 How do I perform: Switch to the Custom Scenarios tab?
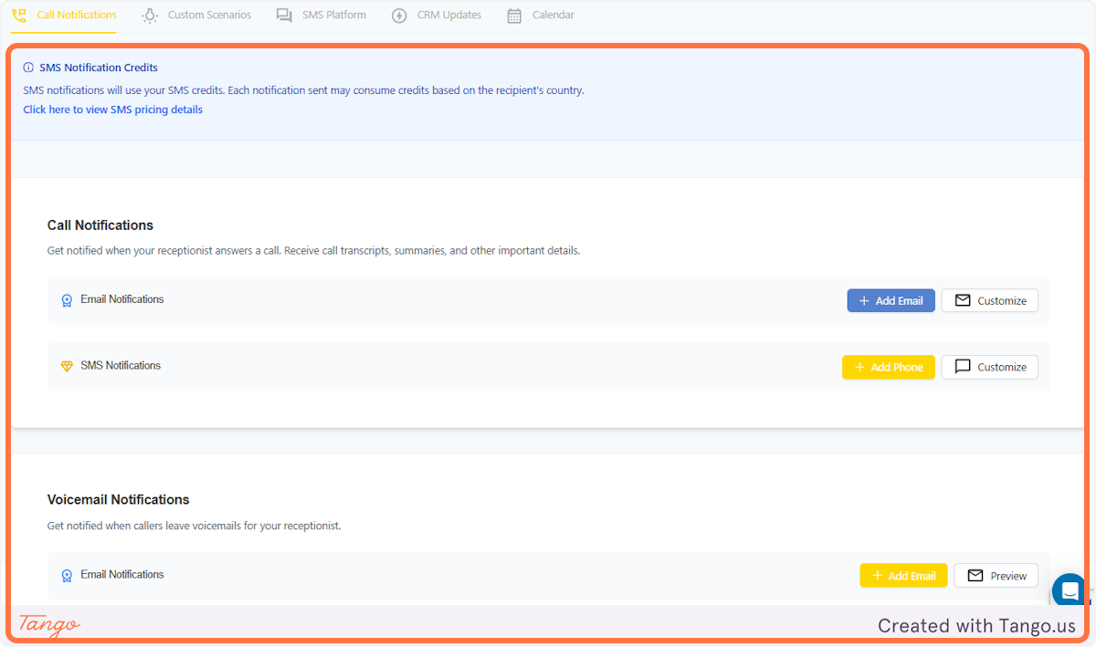(197, 16)
